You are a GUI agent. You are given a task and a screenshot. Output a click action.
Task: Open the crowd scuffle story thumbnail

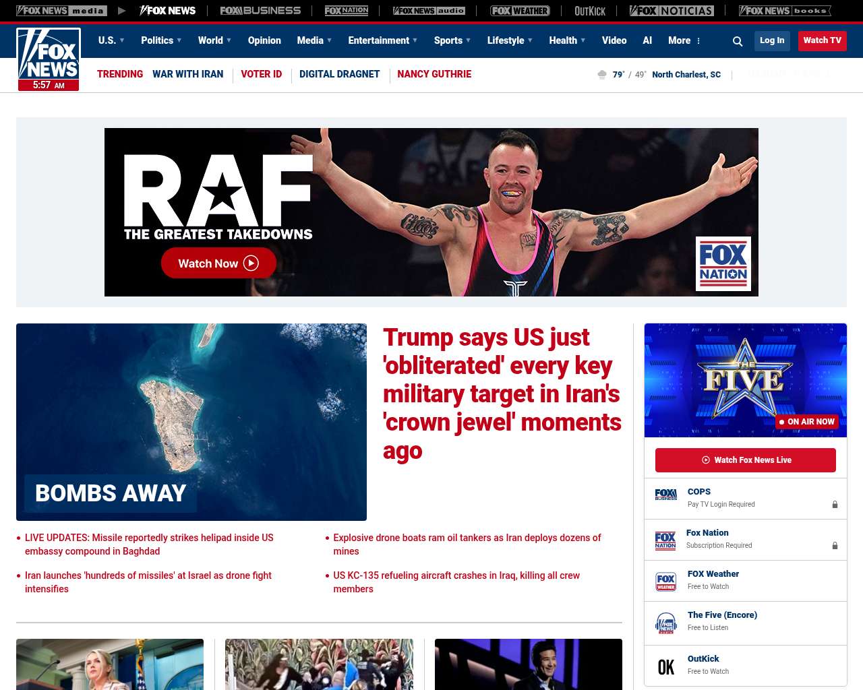[319, 664]
